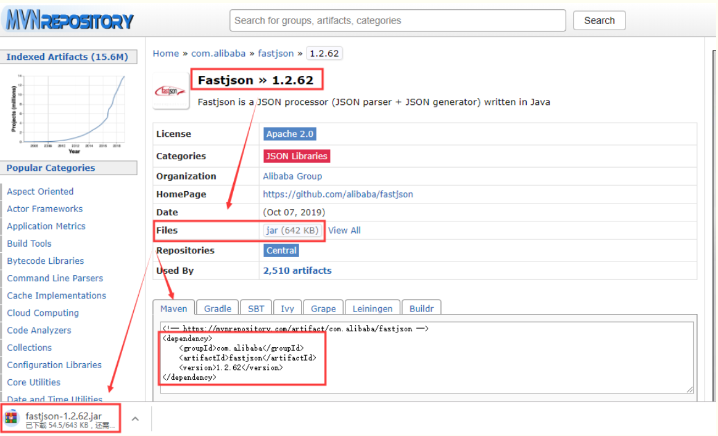Click the Fastjson » 1.2.62 page title
The width and height of the screenshot is (718, 436).
click(255, 80)
